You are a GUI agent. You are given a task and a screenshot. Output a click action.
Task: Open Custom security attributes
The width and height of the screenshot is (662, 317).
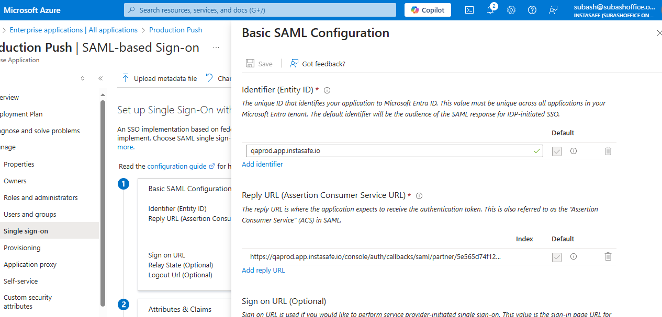pyautogui.click(x=28, y=302)
